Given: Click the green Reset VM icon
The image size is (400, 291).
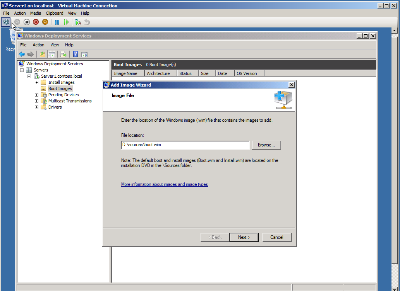Looking at the screenshot, I should [66, 22].
